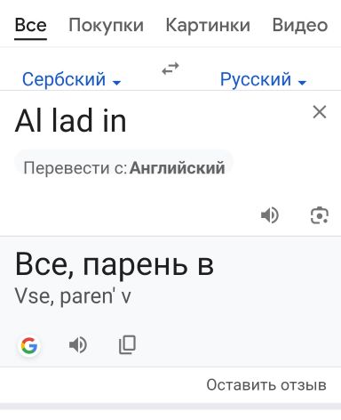Copy the translated text
Screen dimensions: 341x420
coord(127,345)
